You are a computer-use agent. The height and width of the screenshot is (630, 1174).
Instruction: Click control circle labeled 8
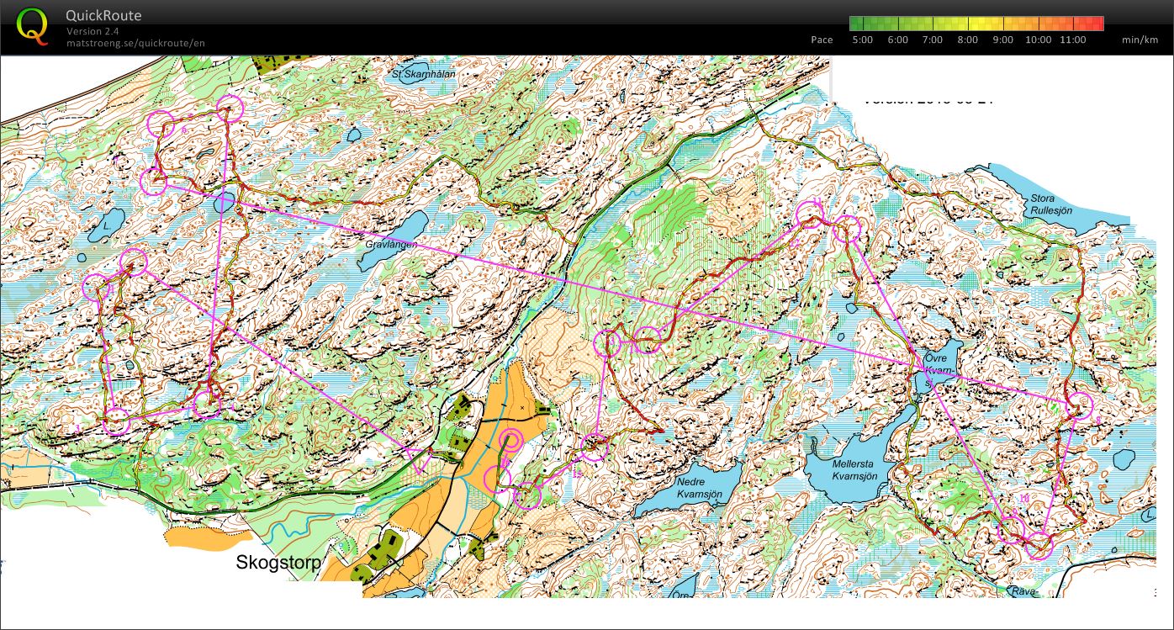[1079, 405]
